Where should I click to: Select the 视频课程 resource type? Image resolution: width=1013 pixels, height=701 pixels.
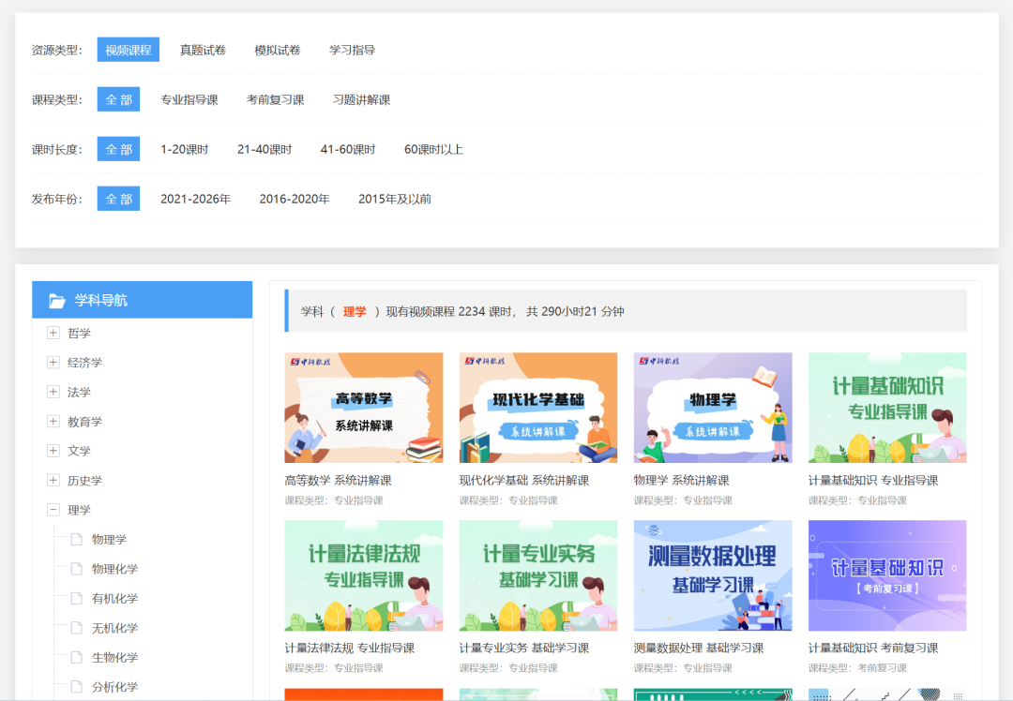(128, 50)
